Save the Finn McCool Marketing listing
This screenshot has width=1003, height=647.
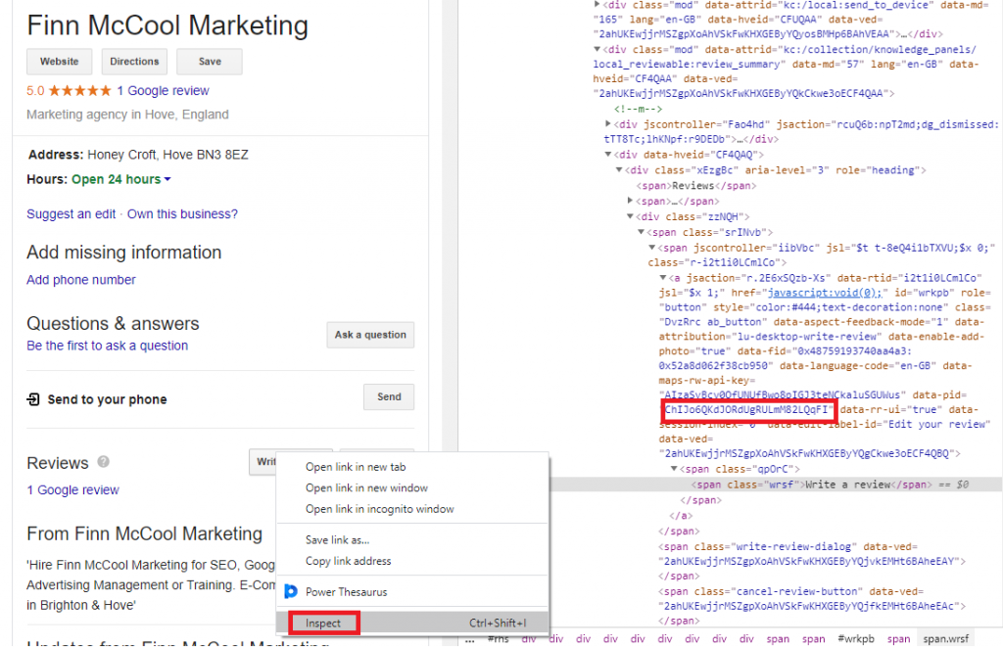coord(210,62)
